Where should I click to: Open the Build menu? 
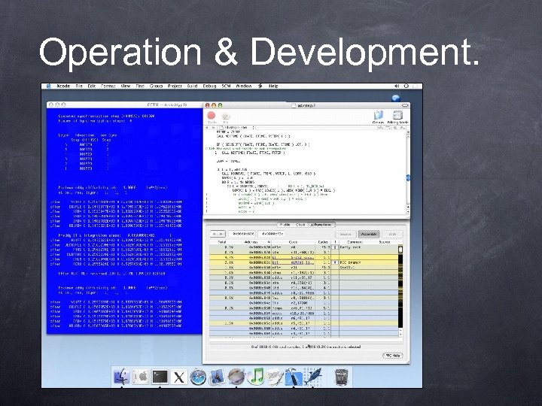192,86
